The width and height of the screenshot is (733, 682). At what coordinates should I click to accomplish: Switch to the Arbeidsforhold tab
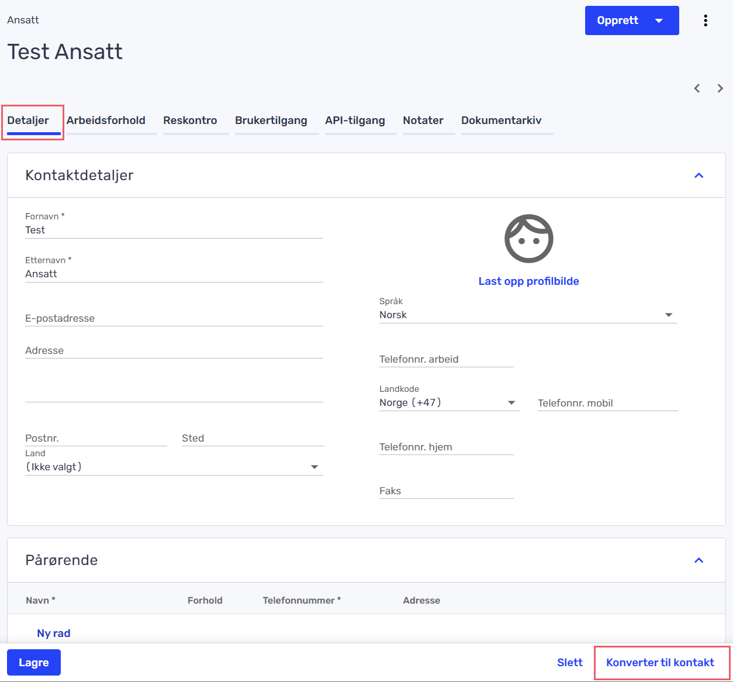pos(106,120)
